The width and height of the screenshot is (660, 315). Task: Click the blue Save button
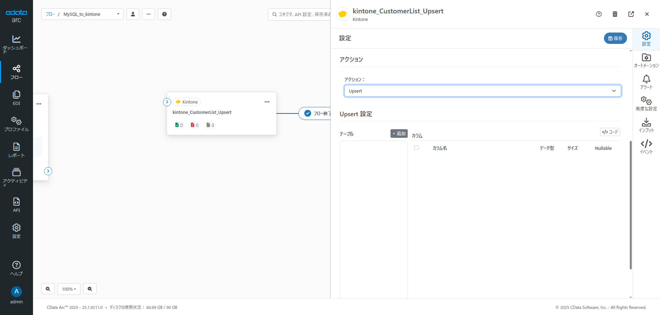(615, 38)
